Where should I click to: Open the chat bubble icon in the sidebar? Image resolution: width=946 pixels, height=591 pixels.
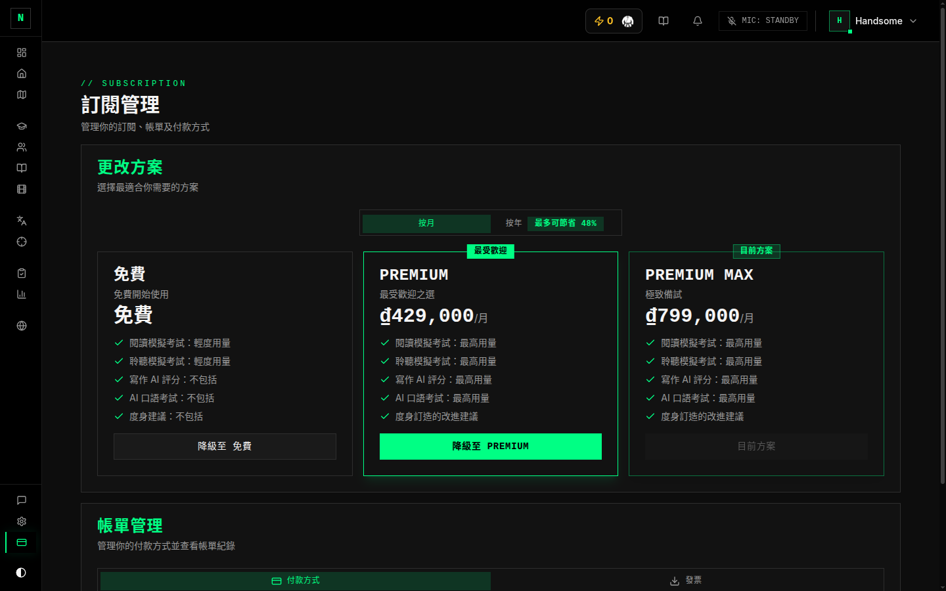pos(22,500)
